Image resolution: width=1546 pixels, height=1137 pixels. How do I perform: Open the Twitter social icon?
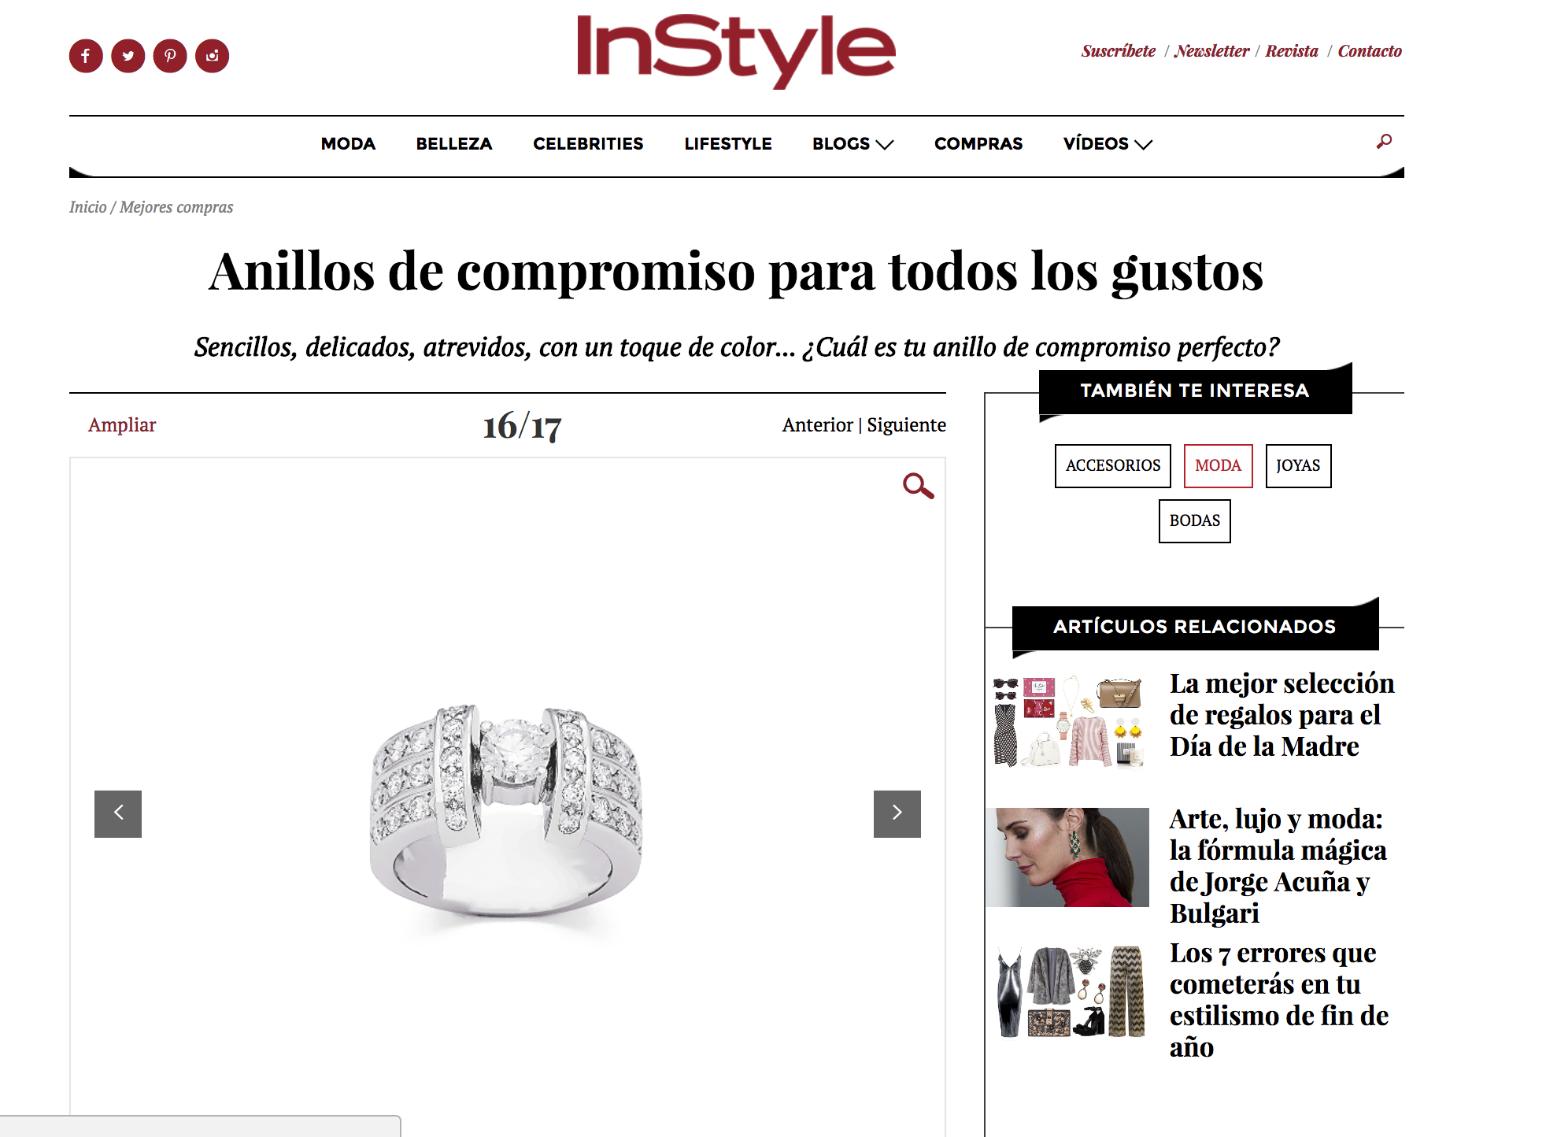coord(128,56)
